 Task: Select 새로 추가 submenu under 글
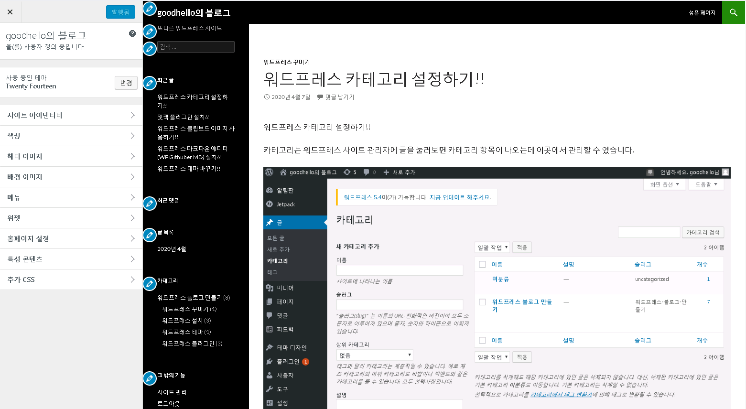(279, 249)
